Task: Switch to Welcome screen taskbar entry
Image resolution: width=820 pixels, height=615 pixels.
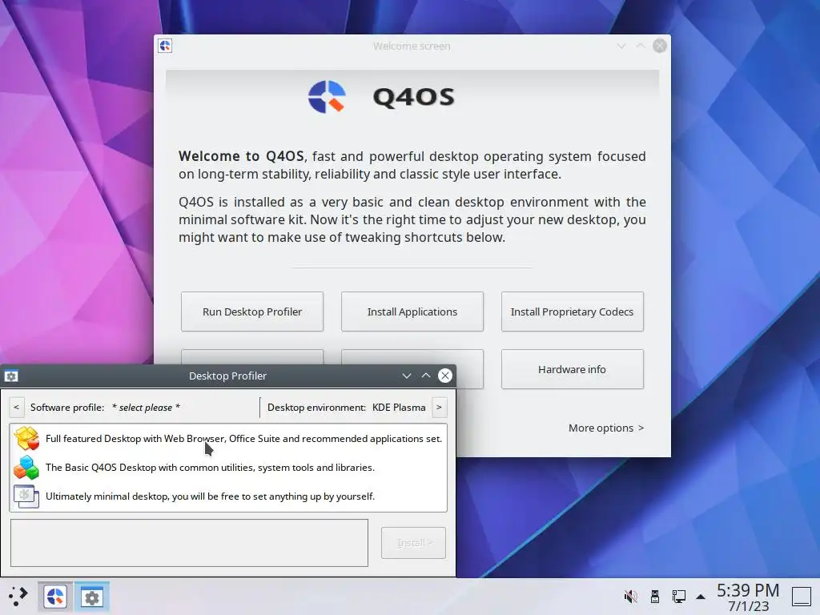Action: (x=55, y=597)
